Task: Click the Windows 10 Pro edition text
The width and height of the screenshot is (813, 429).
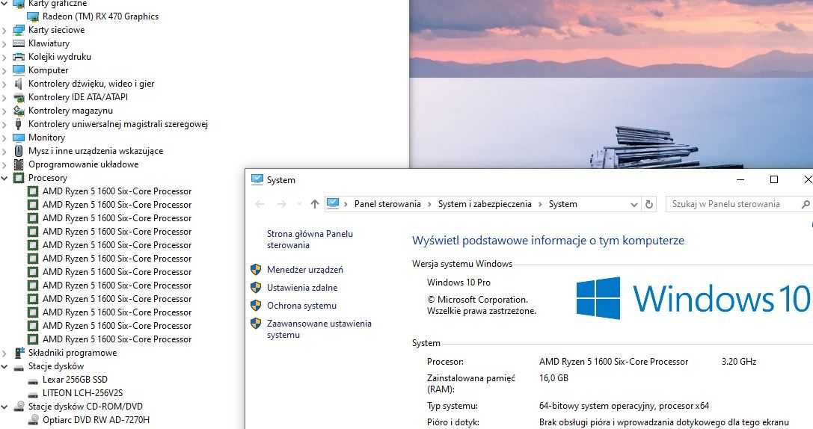Action: [459, 283]
